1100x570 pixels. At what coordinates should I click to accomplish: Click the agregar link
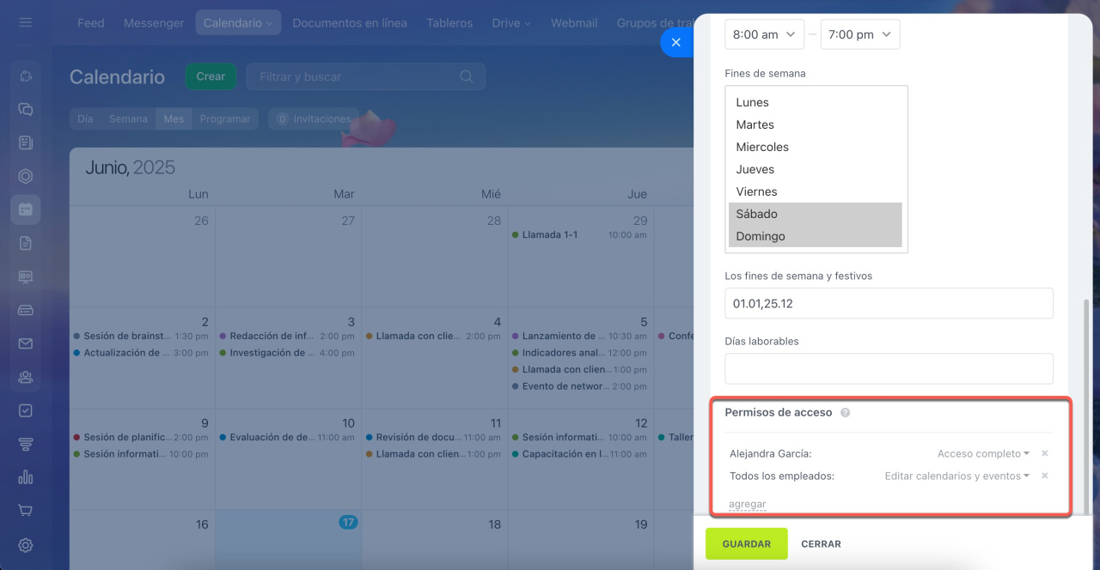click(748, 504)
